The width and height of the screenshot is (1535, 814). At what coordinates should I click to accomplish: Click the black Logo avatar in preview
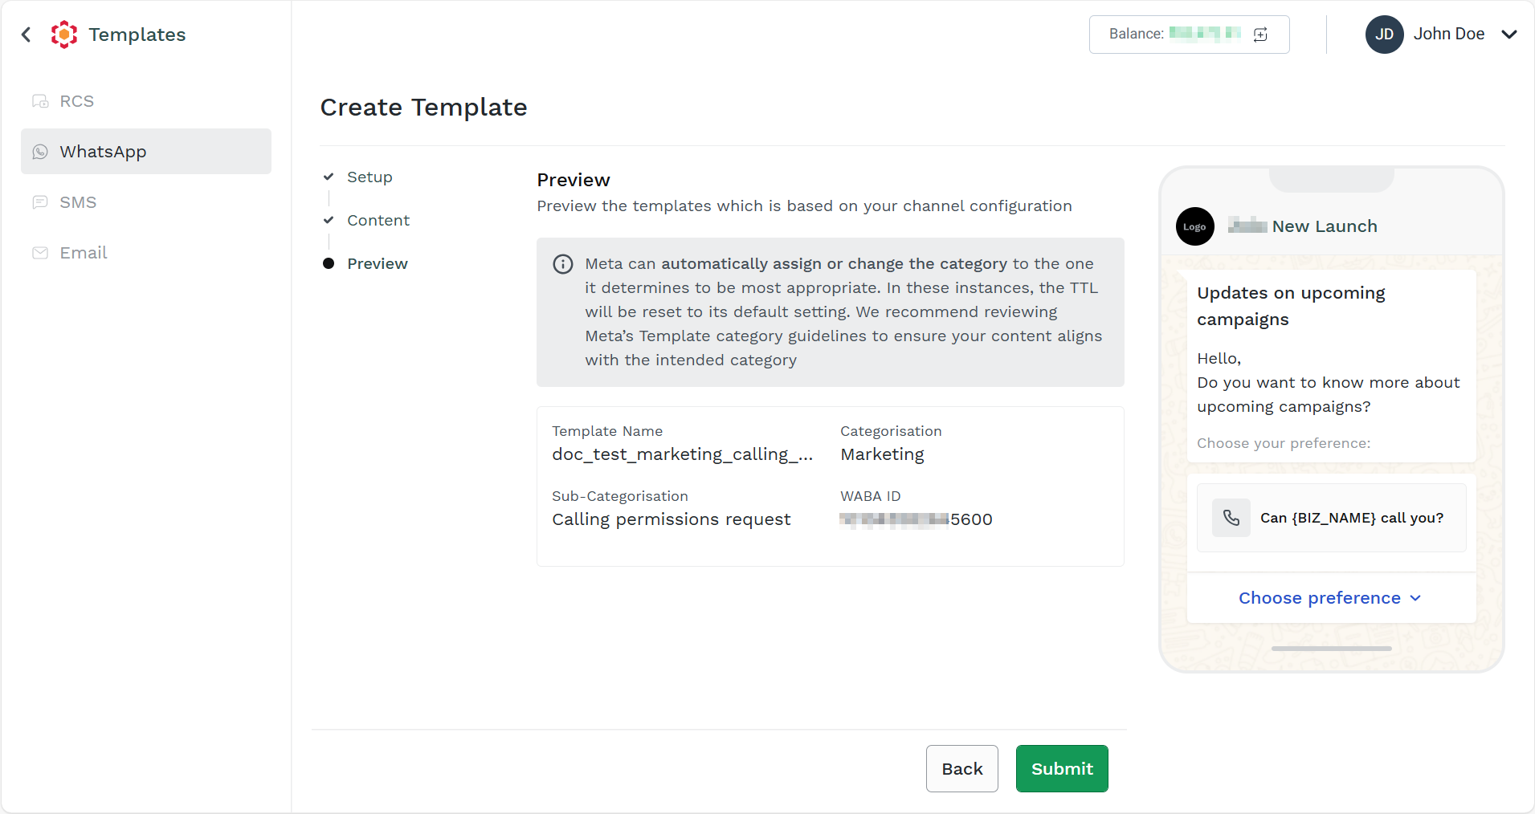pyautogui.click(x=1194, y=226)
